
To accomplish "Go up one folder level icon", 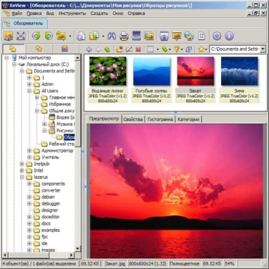I will [x=107, y=49].
